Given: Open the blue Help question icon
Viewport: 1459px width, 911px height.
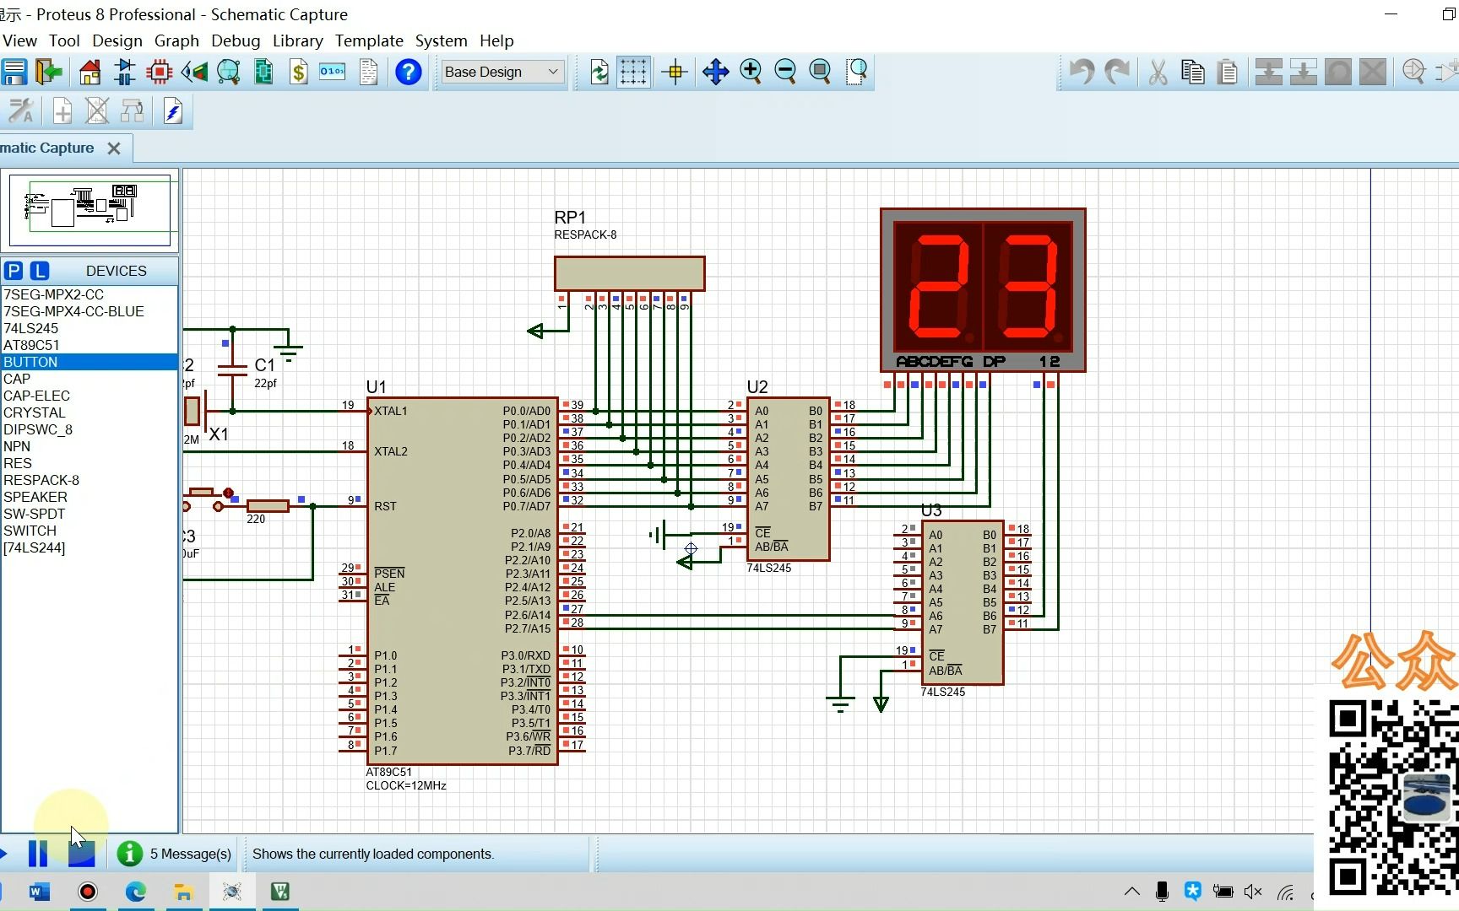Looking at the screenshot, I should point(409,72).
